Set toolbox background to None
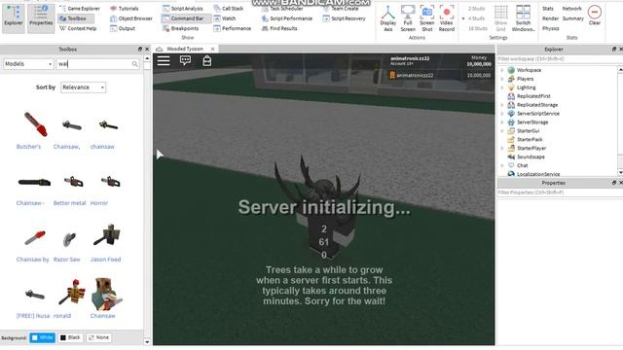This screenshot has width=623, height=350. [98, 337]
